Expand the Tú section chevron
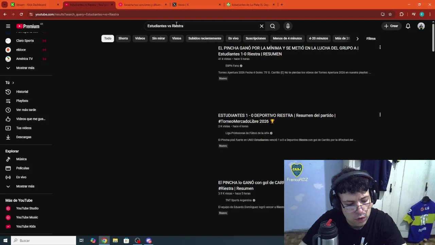Image resolution: width=435 pixels, height=245 pixels. [13, 83]
